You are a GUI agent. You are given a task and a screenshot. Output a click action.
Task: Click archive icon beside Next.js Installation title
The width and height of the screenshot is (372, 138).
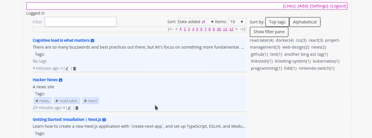click(x=104, y=120)
